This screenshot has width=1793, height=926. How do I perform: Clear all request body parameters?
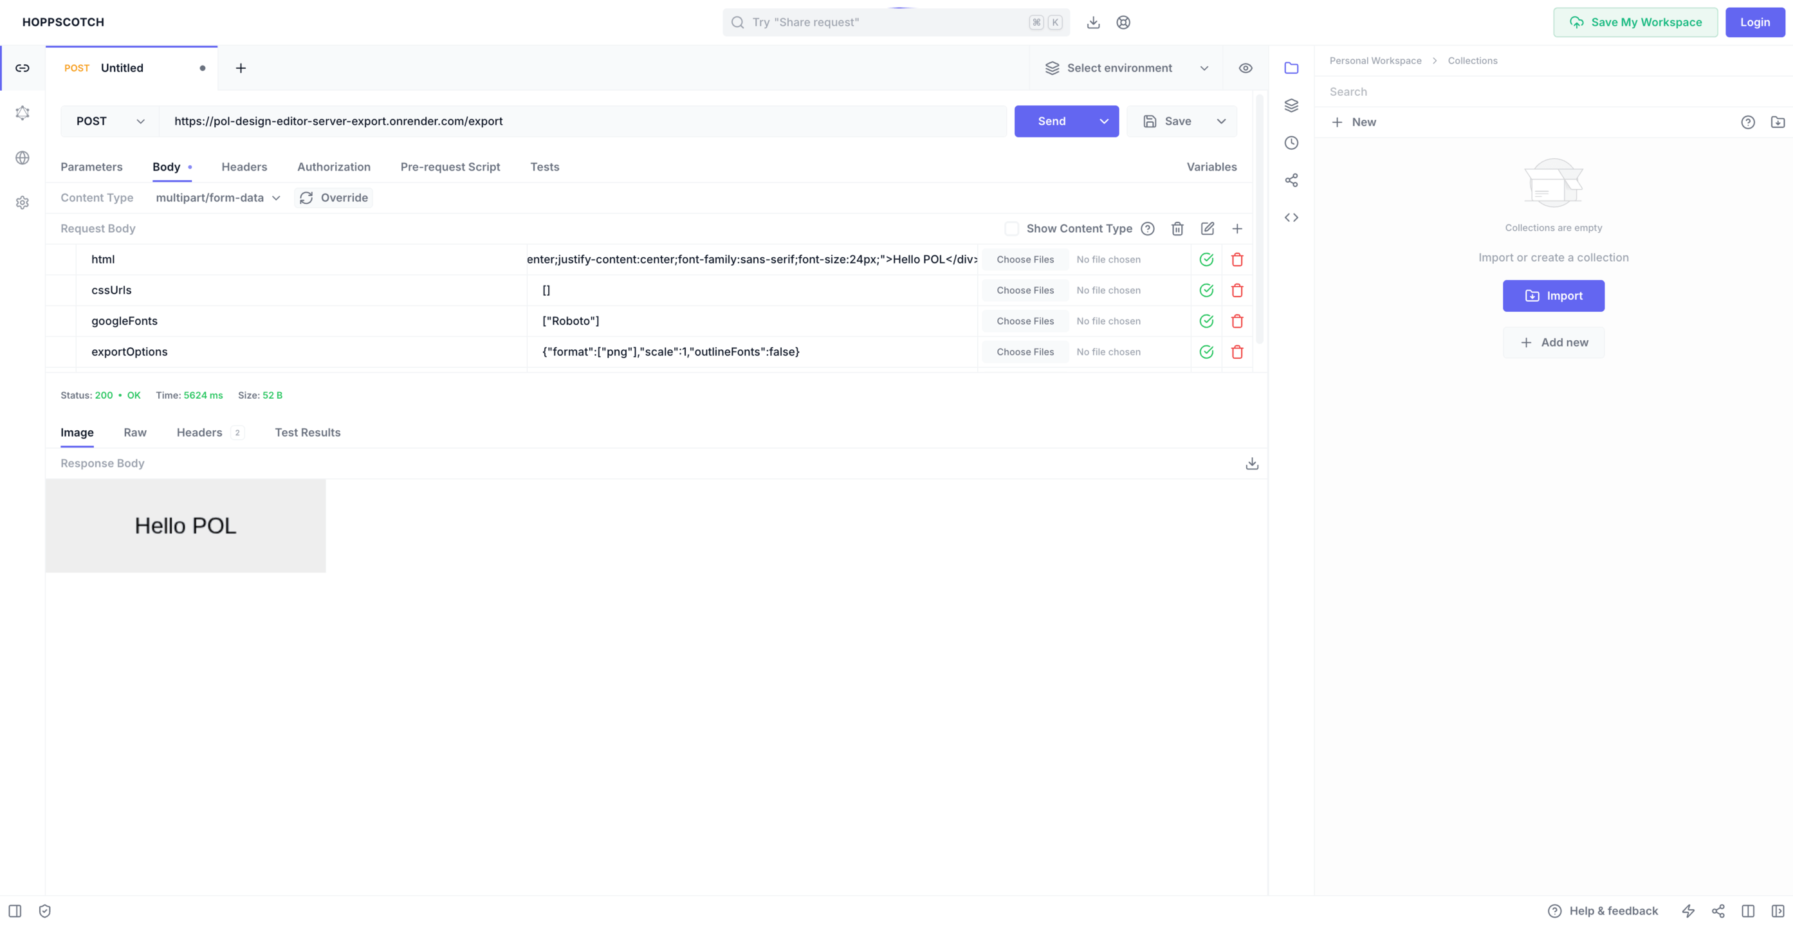tap(1177, 228)
